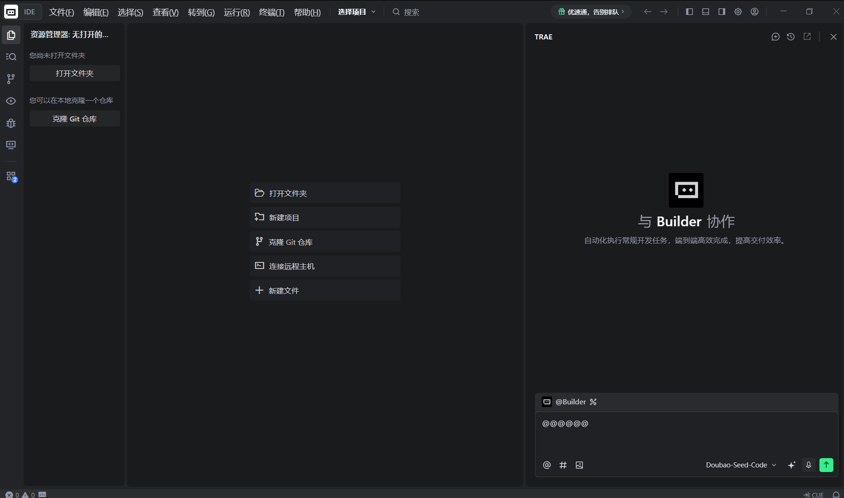Open the Run and Debug bug icon
The image size is (844, 498).
pos(11,123)
